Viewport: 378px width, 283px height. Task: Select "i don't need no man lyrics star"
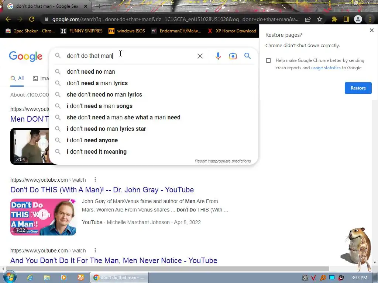tap(154, 129)
